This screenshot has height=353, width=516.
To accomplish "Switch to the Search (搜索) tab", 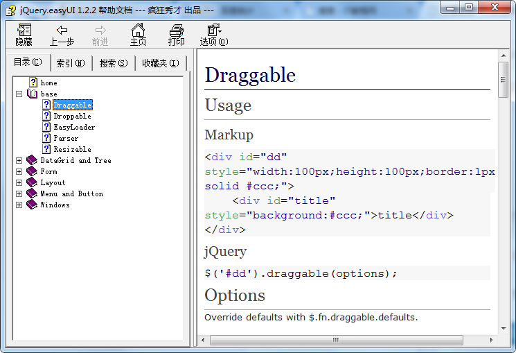I will point(114,63).
